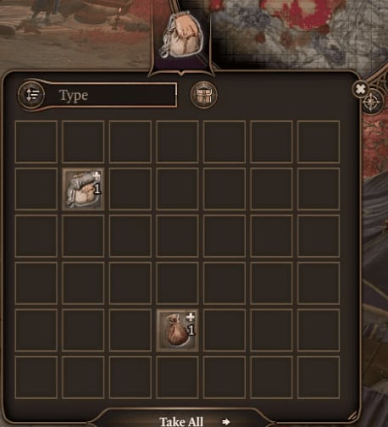Click the plus marker on brown pouch
The image size is (388, 427).
point(191,317)
